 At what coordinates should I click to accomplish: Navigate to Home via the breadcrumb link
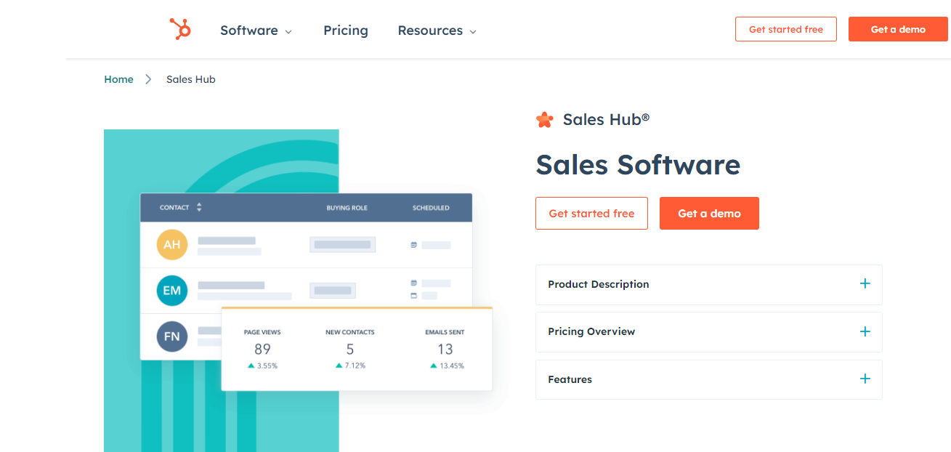click(118, 79)
